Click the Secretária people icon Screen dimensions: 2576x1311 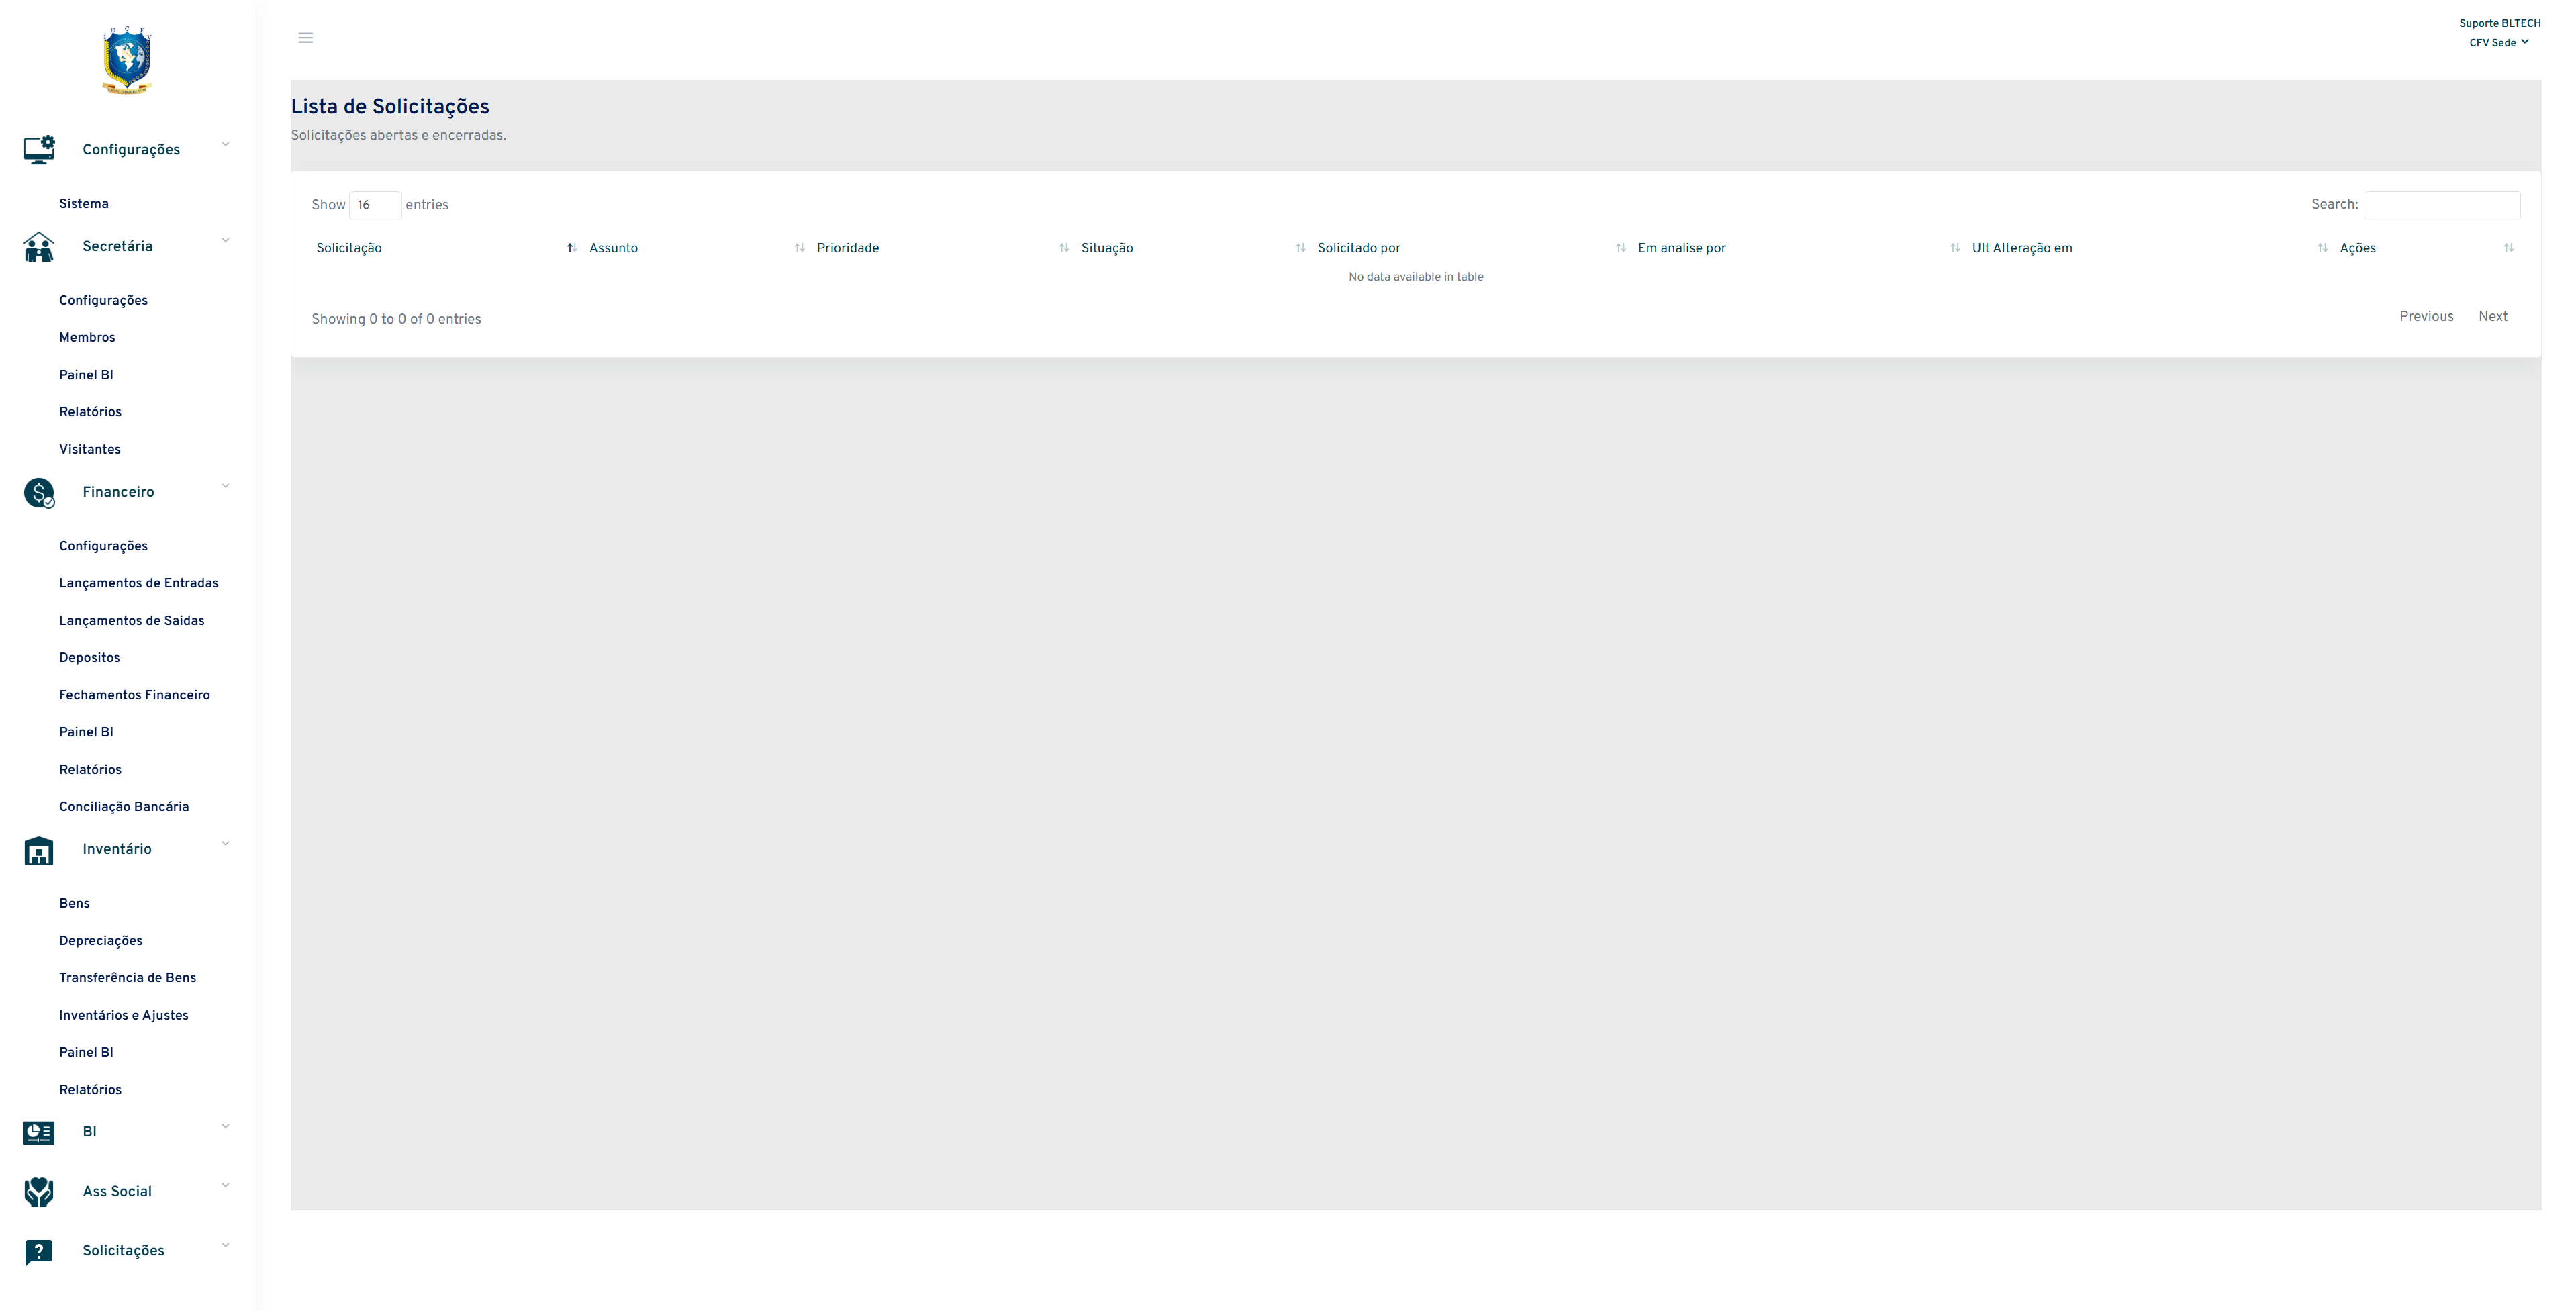pyautogui.click(x=39, y=247)
